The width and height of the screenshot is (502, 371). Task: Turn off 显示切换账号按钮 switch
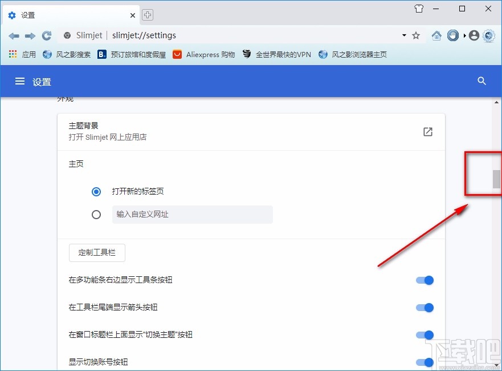[425, 362]
